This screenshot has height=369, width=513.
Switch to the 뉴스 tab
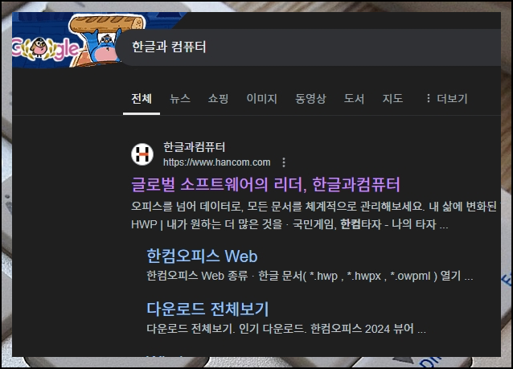[x=179, y=98]
